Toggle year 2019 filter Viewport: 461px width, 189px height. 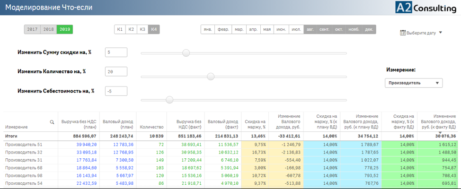point(65,29)
